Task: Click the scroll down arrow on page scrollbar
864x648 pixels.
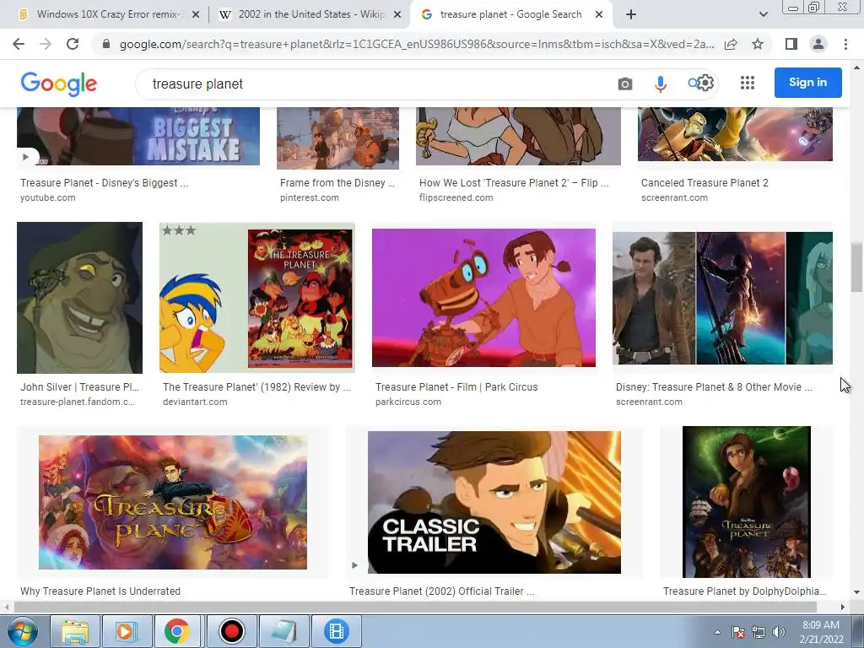Action: point(856,592)
